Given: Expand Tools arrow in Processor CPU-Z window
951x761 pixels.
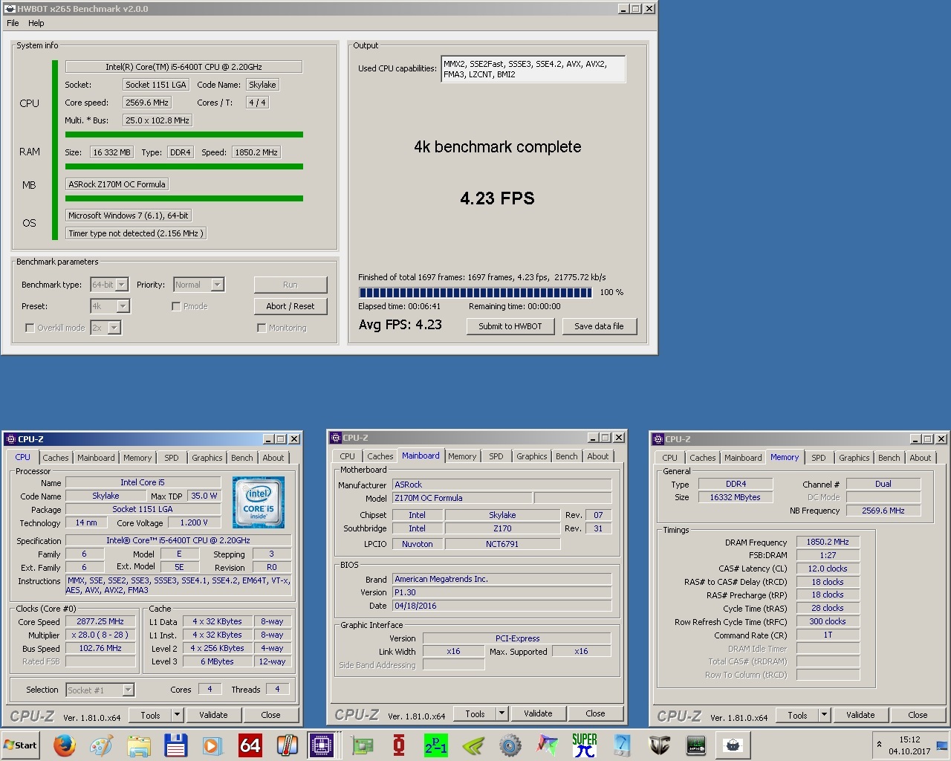Looking at the screenshot, I should (x=177, y=715).
